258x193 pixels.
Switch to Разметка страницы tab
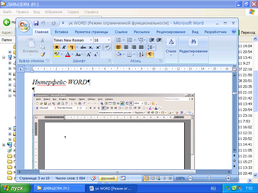(x=91, y=32)
